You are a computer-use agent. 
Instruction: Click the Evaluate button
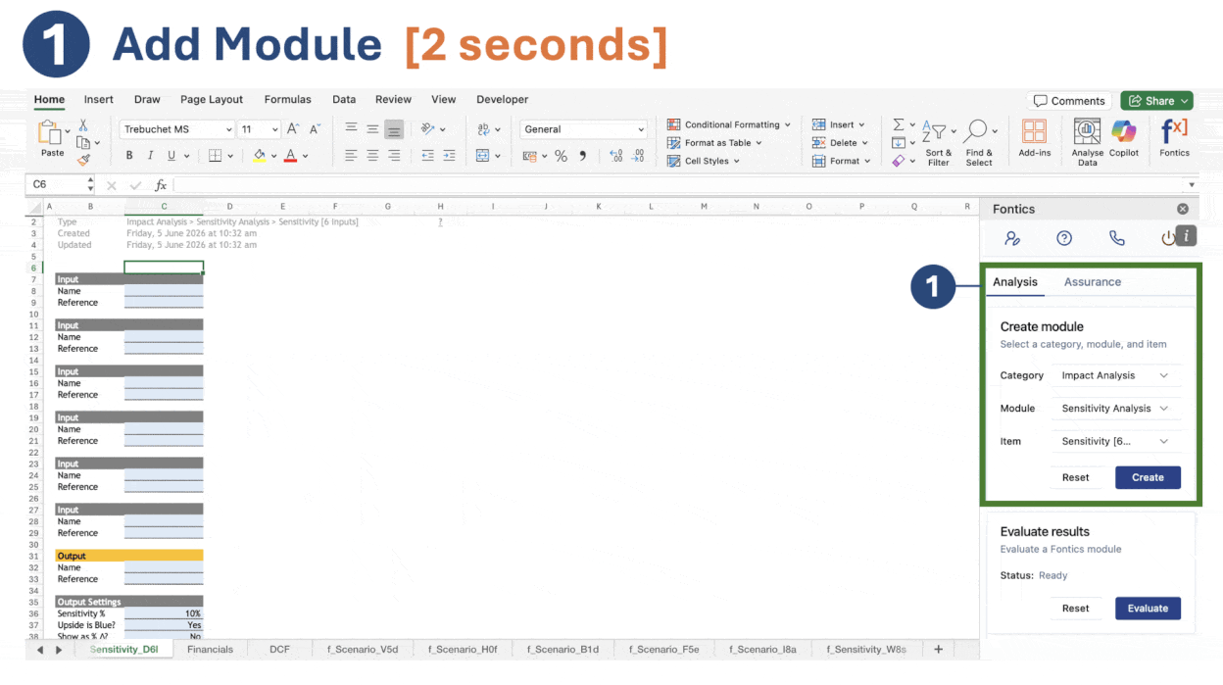pos(1148,609)
